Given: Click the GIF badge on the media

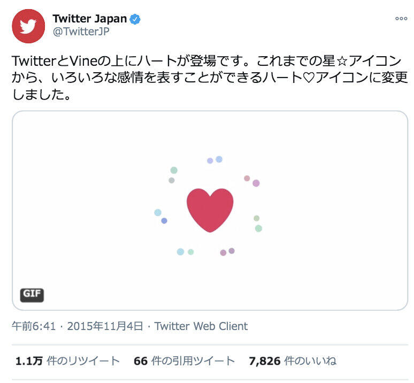Looking at the screenshot, I should coord(32,294).
